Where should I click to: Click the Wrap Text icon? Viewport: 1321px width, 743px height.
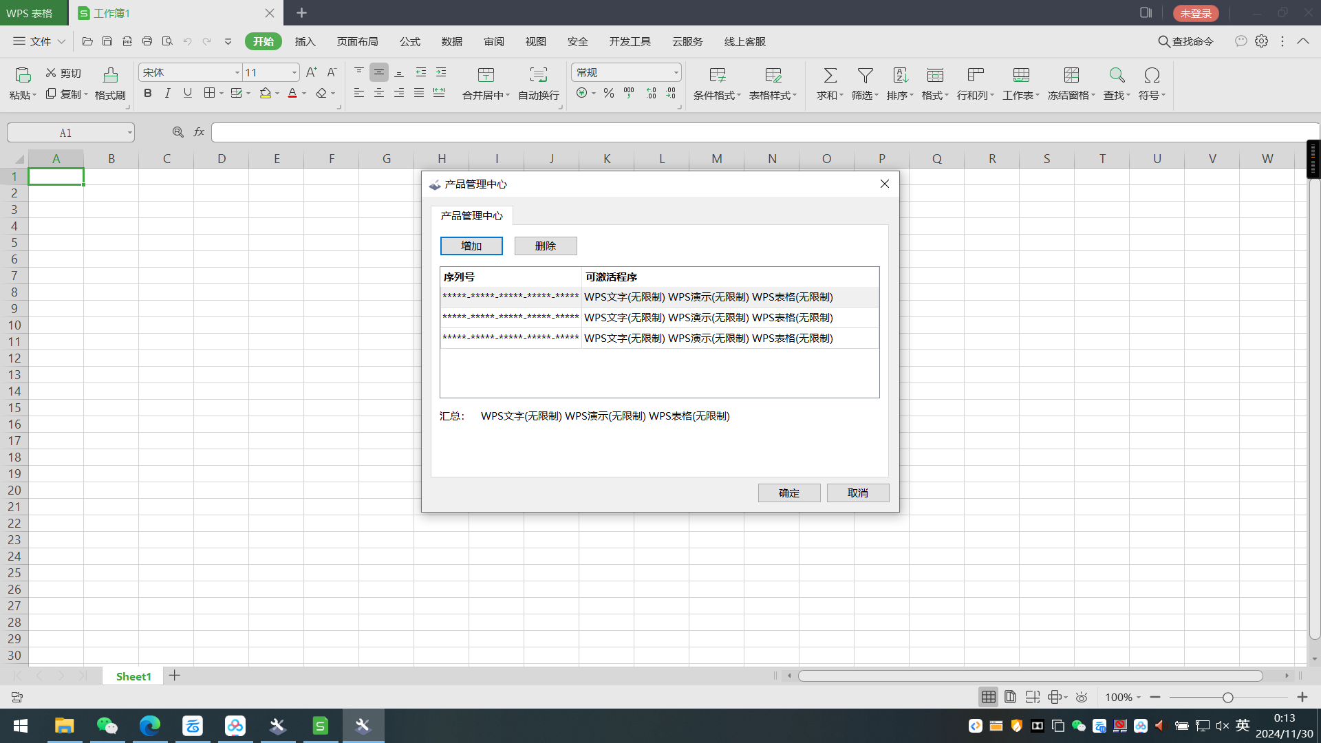pyautogui.click(x=538, y=75)
